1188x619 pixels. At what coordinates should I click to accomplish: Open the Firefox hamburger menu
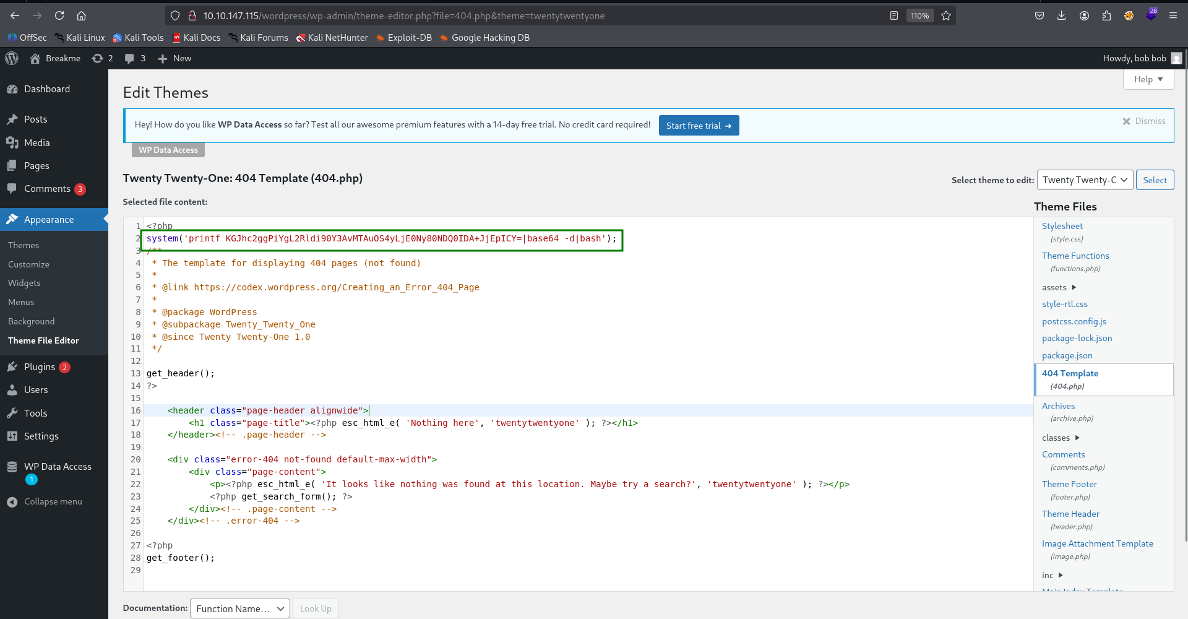(1173, 15)
